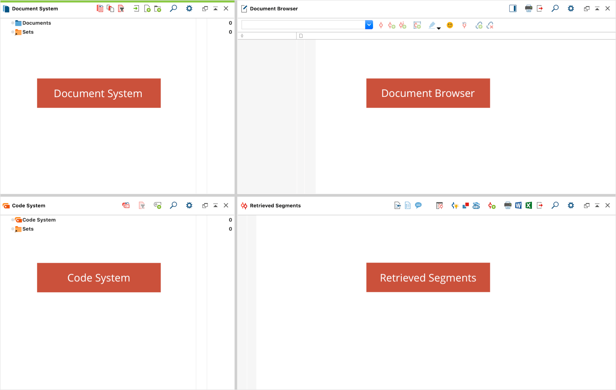Remove the document link

pyautogui.click(x=490, y=25)
